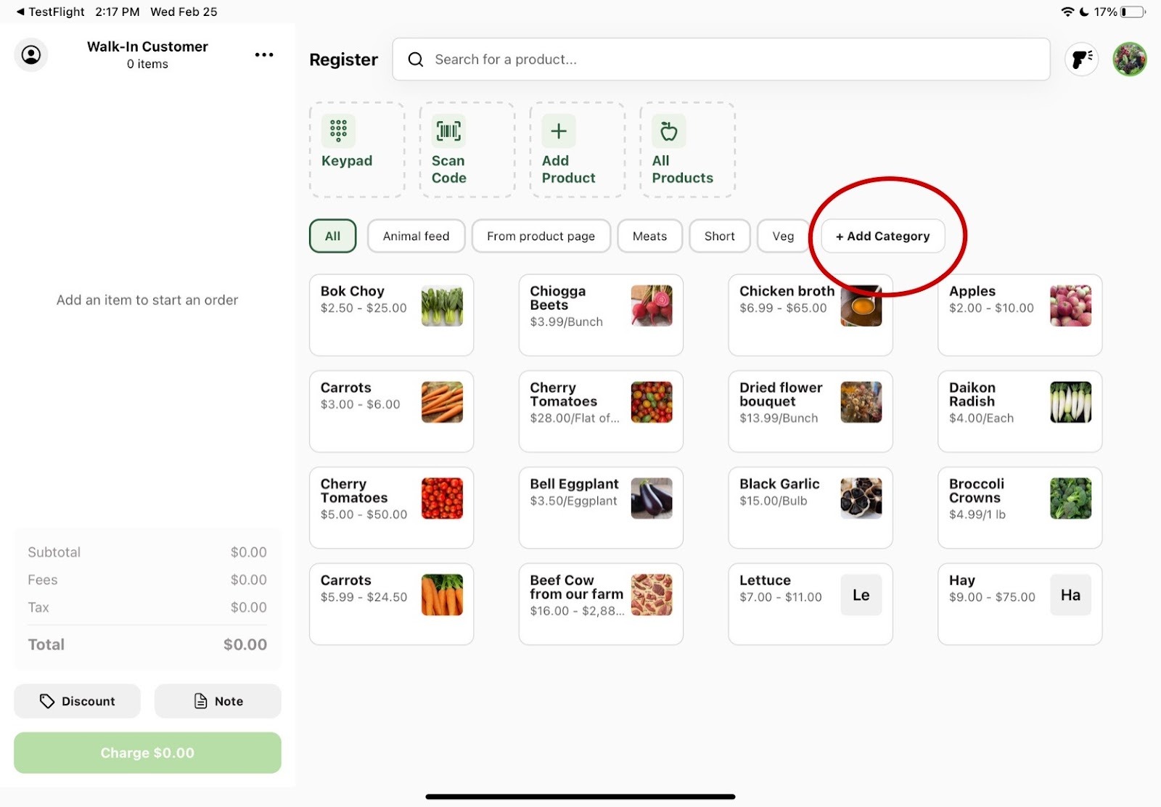This screenshot has height=807, width=1161.
Task: Click the scanner device icon
Action: pos(1081,60)
